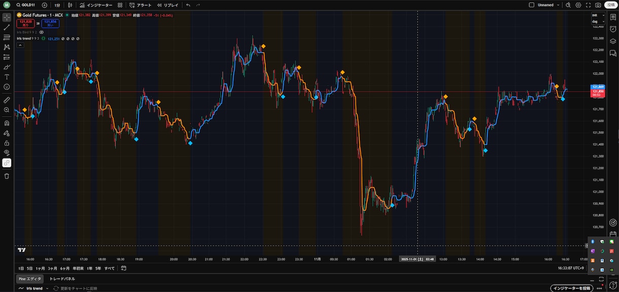The image size is (619, 292).
Task: Toggle visibility of Iris Bird indicator
Action: coord(42,32)
